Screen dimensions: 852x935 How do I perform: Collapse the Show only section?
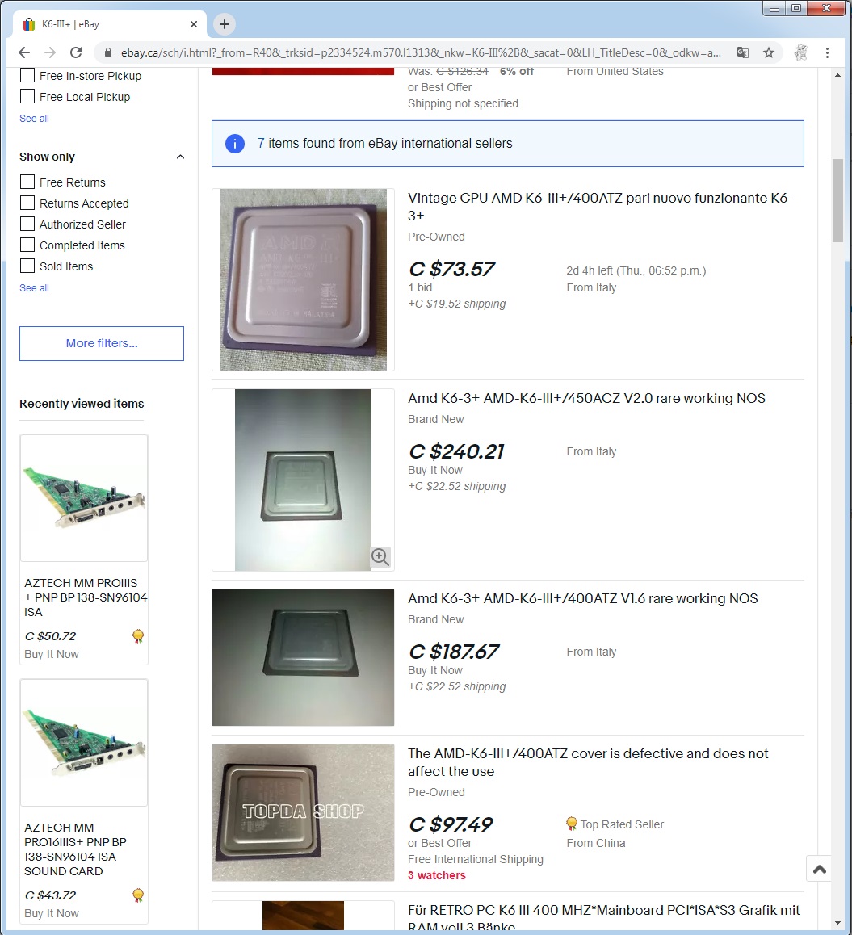pos(180,157)
